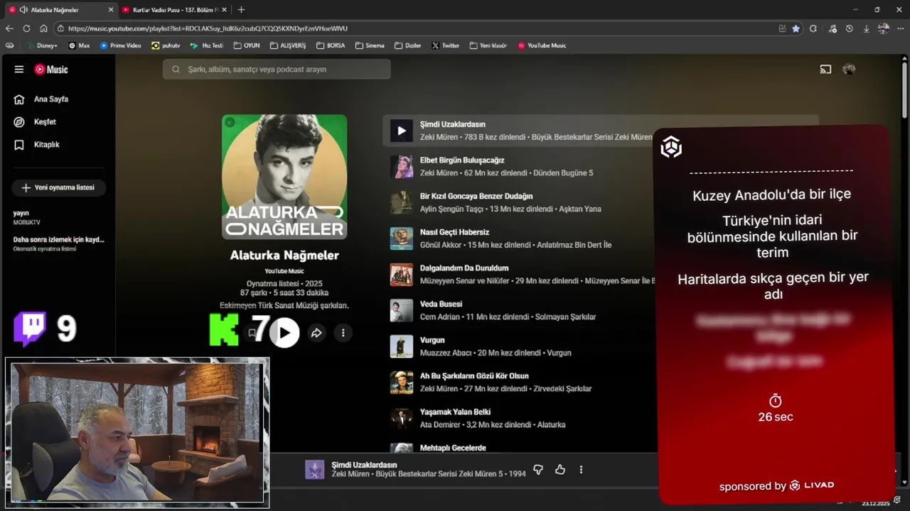
Task: Open artist Cem Adrian
Action: pos(440,317)
